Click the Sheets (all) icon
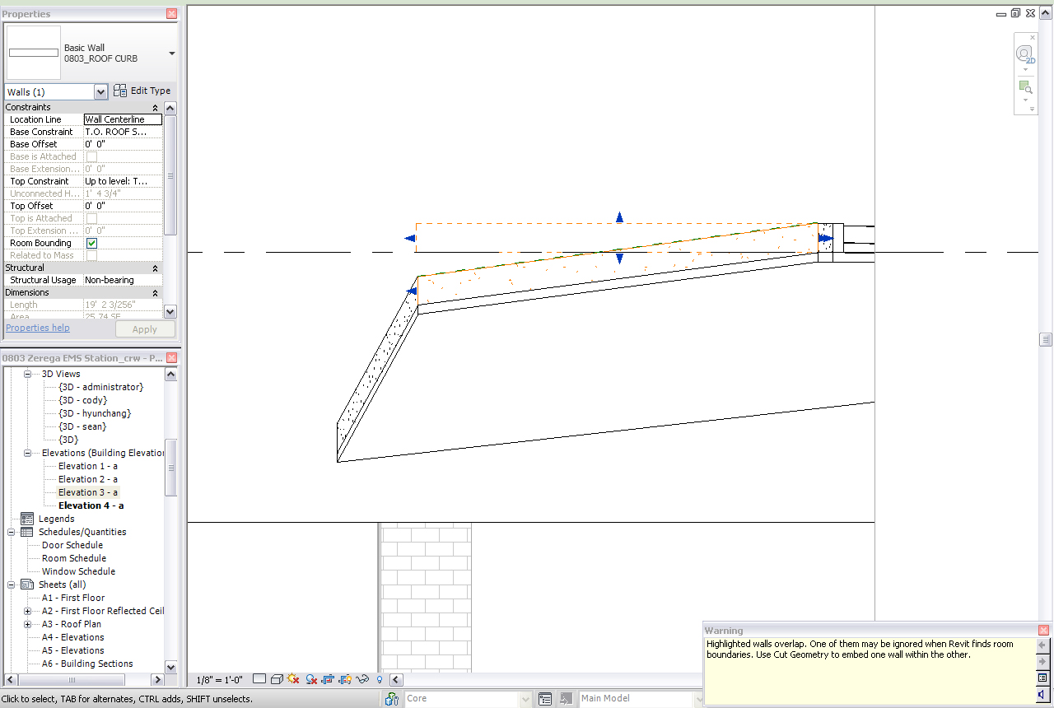 (27, 585)
